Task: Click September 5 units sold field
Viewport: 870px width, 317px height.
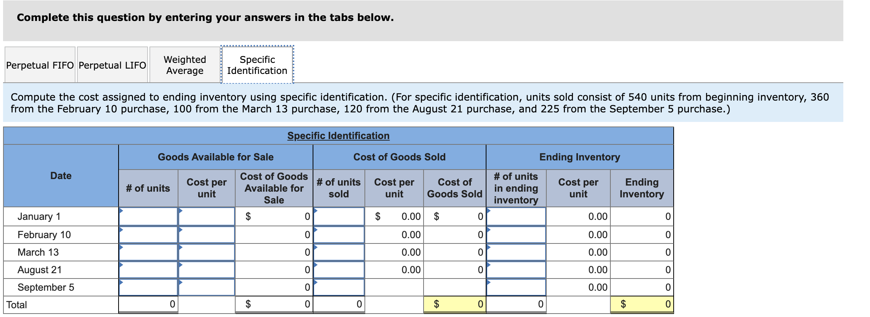Action: click(339, 287)
